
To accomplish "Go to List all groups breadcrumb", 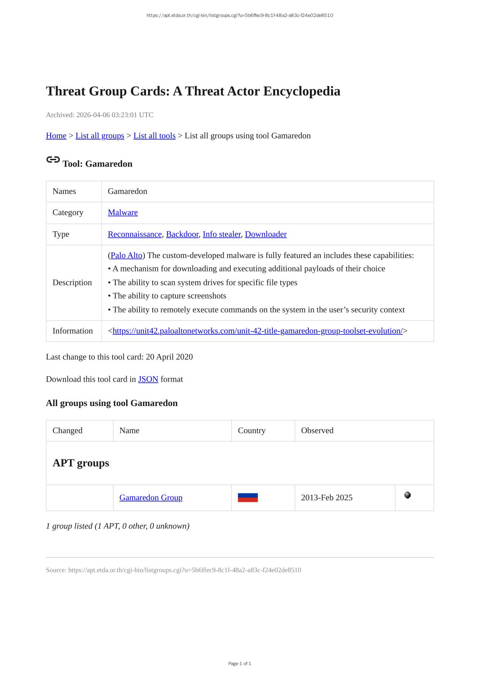I will [100, 136].
